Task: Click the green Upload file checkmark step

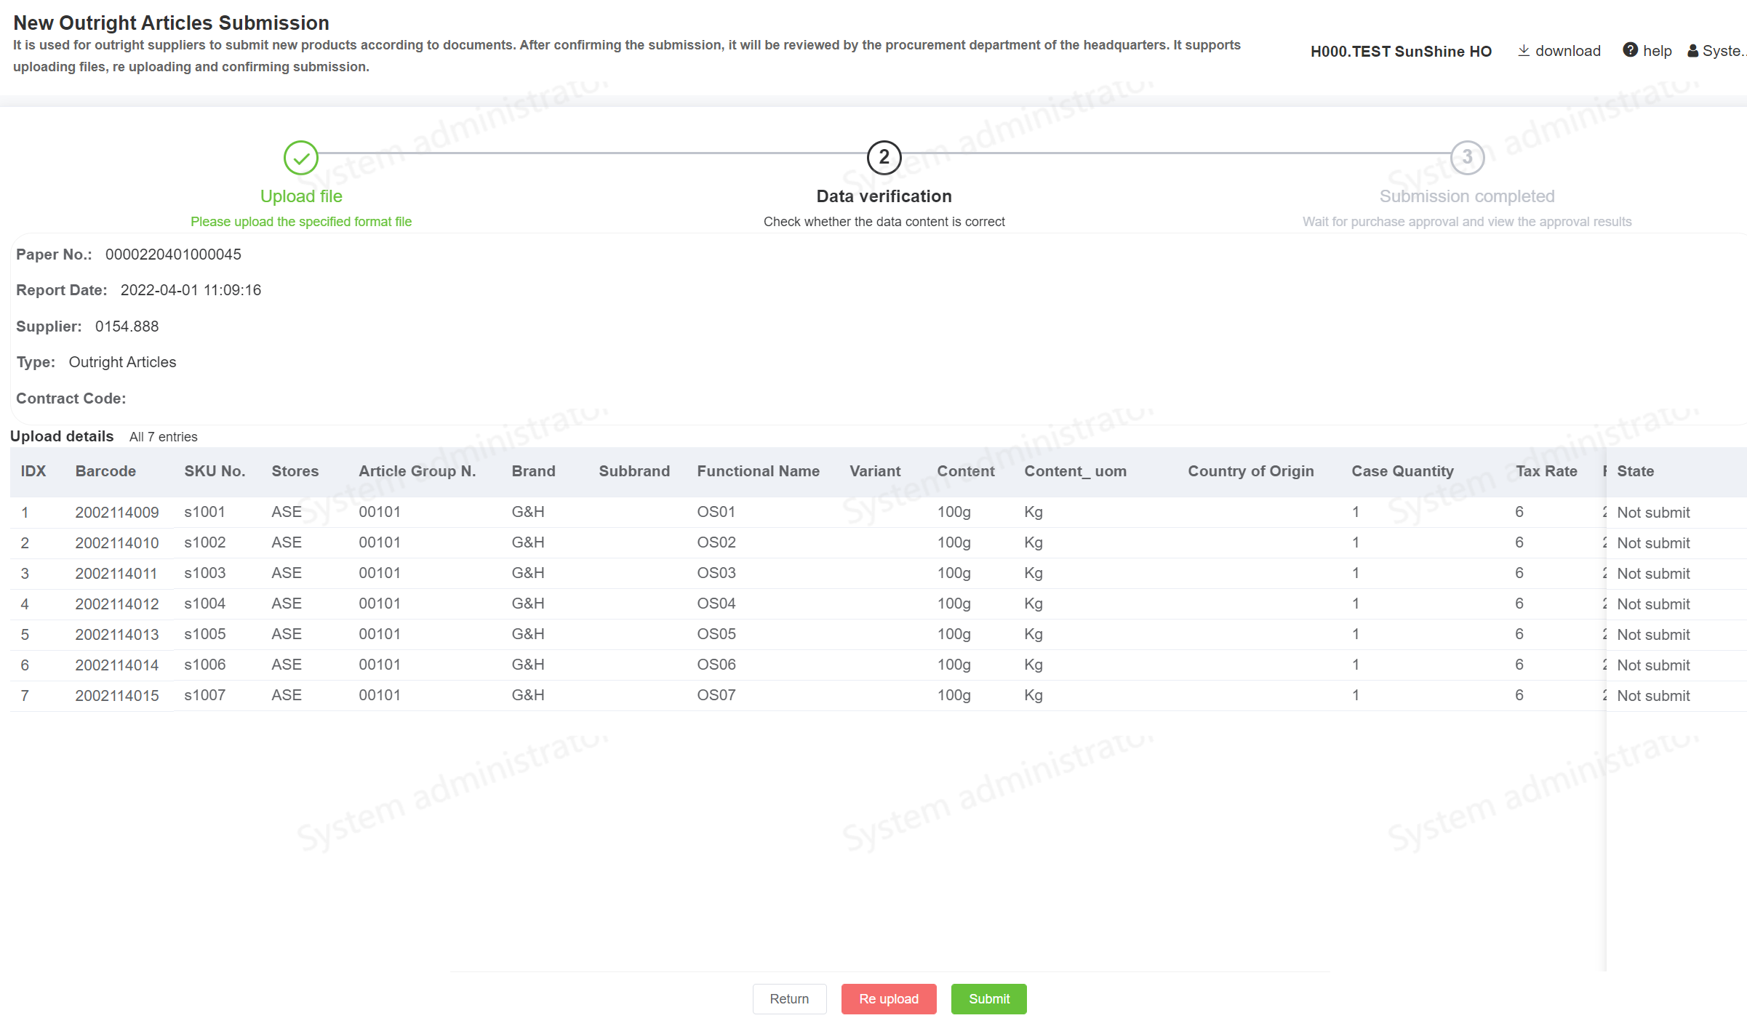Action: coord(300,158)
